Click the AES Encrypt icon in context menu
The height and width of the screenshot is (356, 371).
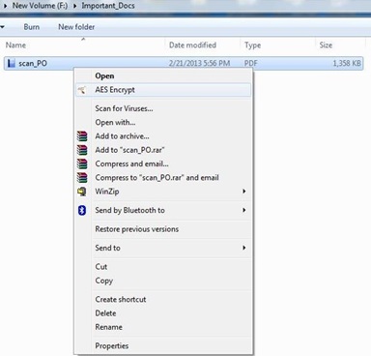click(82, 90)
